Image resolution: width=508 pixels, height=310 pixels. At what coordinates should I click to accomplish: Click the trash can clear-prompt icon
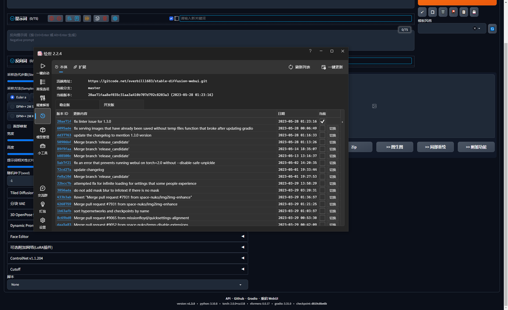pos(443,12)
